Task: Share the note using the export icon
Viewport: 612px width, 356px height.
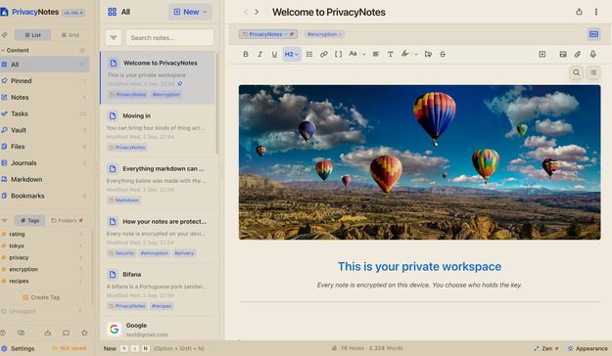Action: tap(580, 12)
